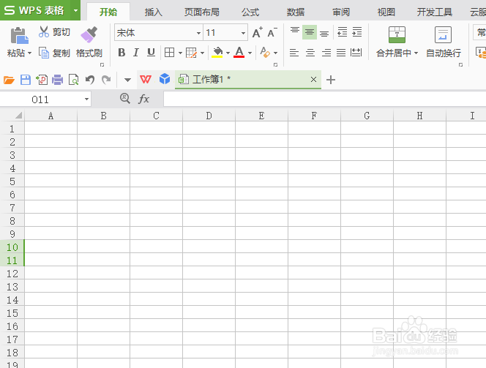Image resolution: width=486 pixels, height=368 pixels.
Task: Close the 工作簿1 document tab
Action: [x=313, y=80]
